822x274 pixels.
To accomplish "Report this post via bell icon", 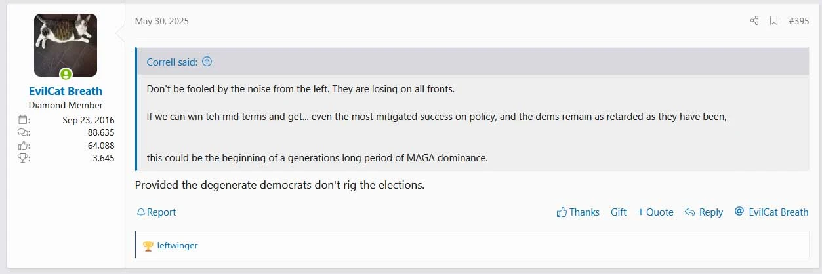I will pos(156,212).
